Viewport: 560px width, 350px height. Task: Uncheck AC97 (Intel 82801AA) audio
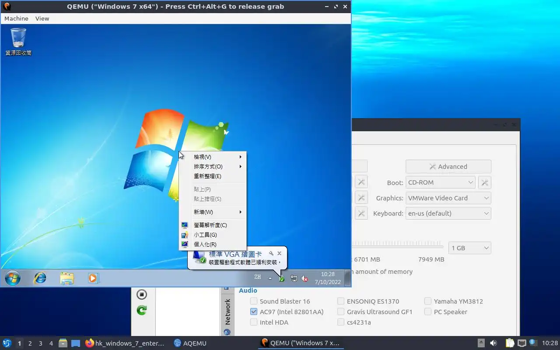point(254,311)
